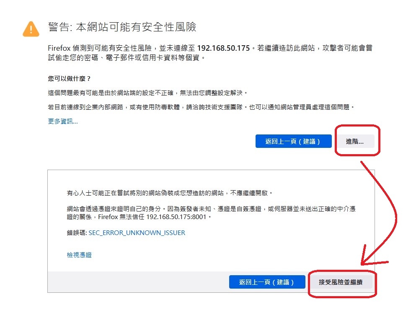The height and width of the screenshot is (315, 411).
Task: Click the paragraph starting 有心人士可能正在嘗試
Action: (170, 193)
